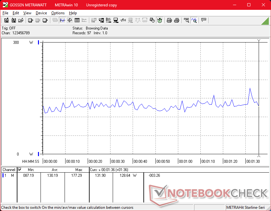Switch to the XY crosshair plot icon
This screenshot has width=271, height=211.
click(x=70, y=20)
